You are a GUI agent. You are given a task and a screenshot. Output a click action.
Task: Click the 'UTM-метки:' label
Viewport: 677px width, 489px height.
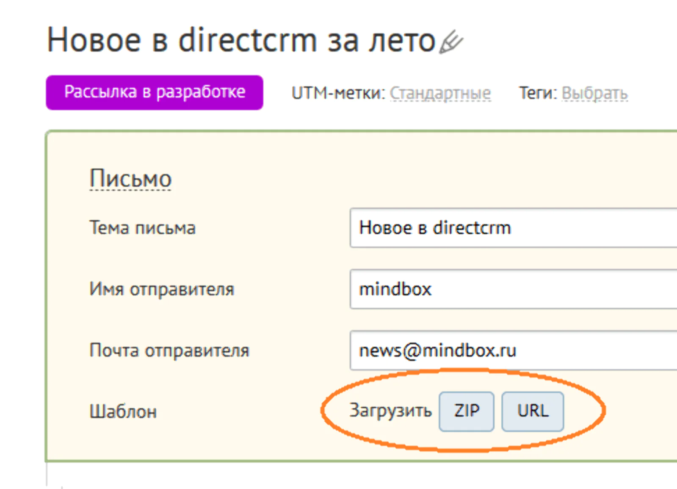click(338, 93)
